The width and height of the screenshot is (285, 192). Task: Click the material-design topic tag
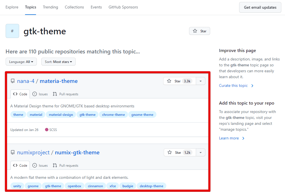61,115
